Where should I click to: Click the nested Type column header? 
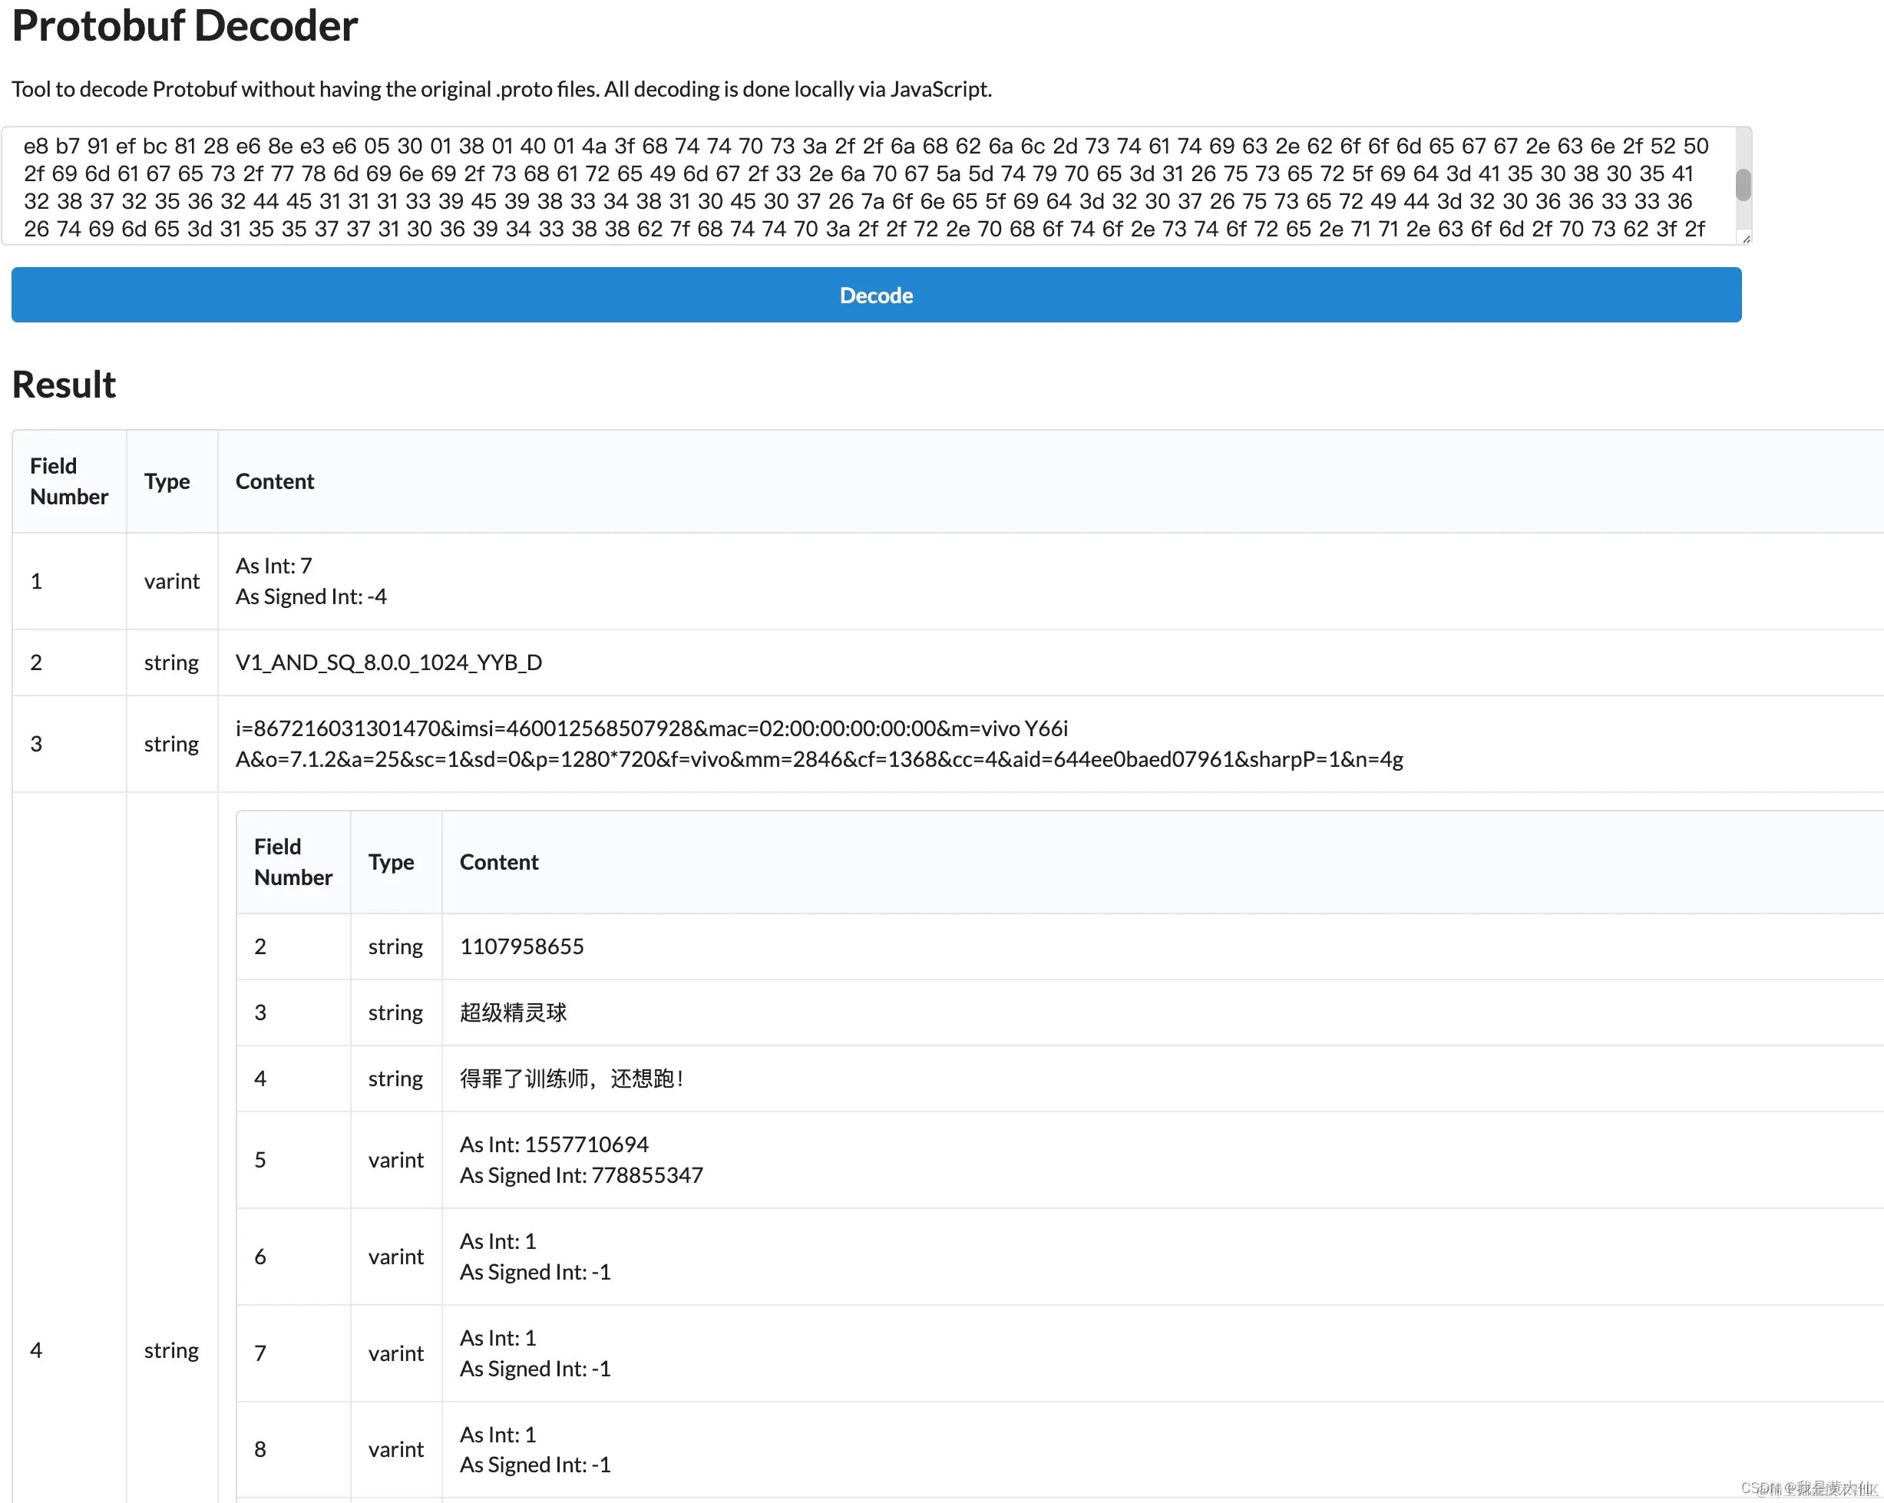pyautogui.click(x=391, y=863)
